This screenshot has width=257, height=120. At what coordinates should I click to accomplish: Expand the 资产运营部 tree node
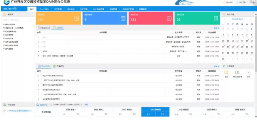4,49
